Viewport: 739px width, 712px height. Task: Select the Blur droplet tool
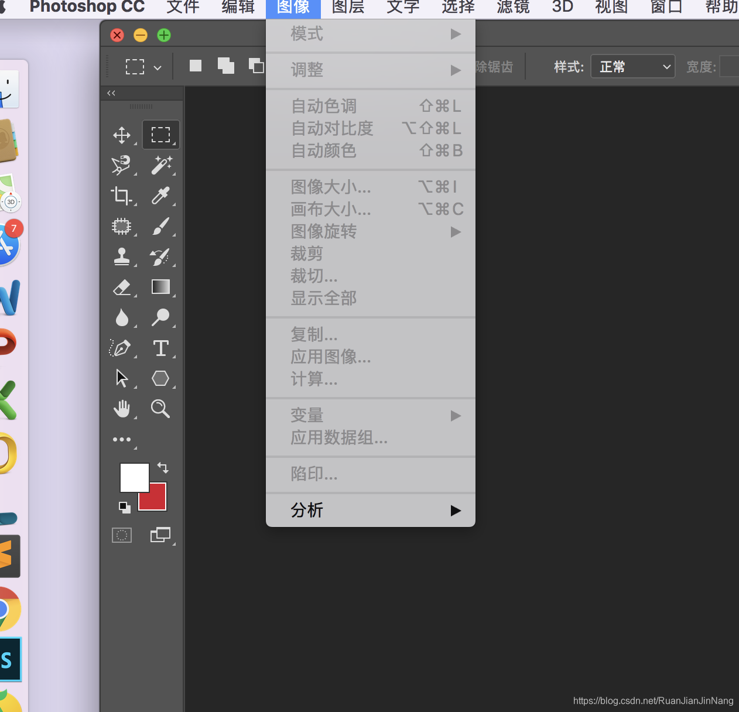pos(122,317)
